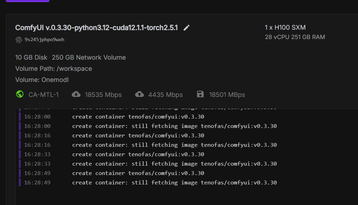Viewport: 358px width, 205px height.
Task: Click the 1 x H100 SXM GPU label
Action: 285,28
